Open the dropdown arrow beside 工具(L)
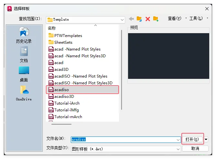The width and height of the screenshot is (216, 159). click(x=208, y=18)
